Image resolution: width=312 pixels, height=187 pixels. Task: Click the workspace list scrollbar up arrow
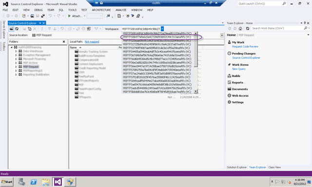[195, 33]
